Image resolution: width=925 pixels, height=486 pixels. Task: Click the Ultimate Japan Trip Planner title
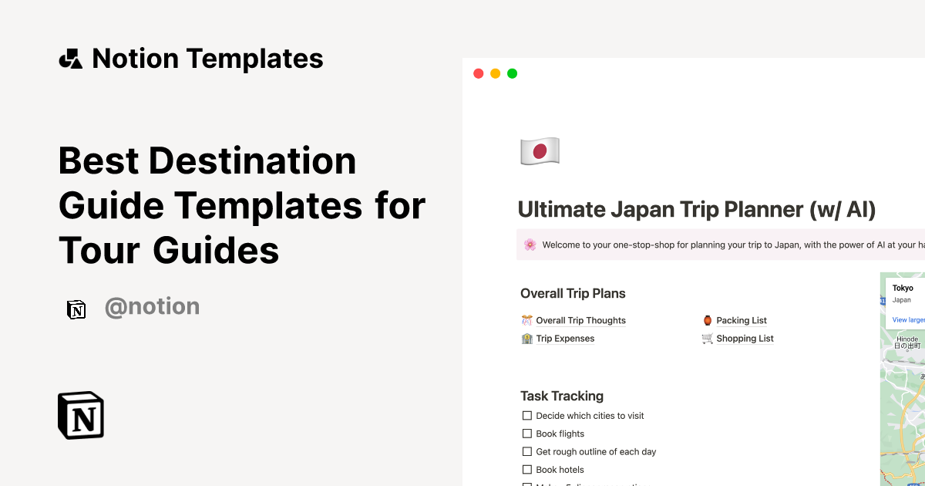697,209
